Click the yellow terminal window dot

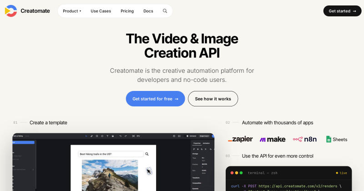tap(237, 173)
